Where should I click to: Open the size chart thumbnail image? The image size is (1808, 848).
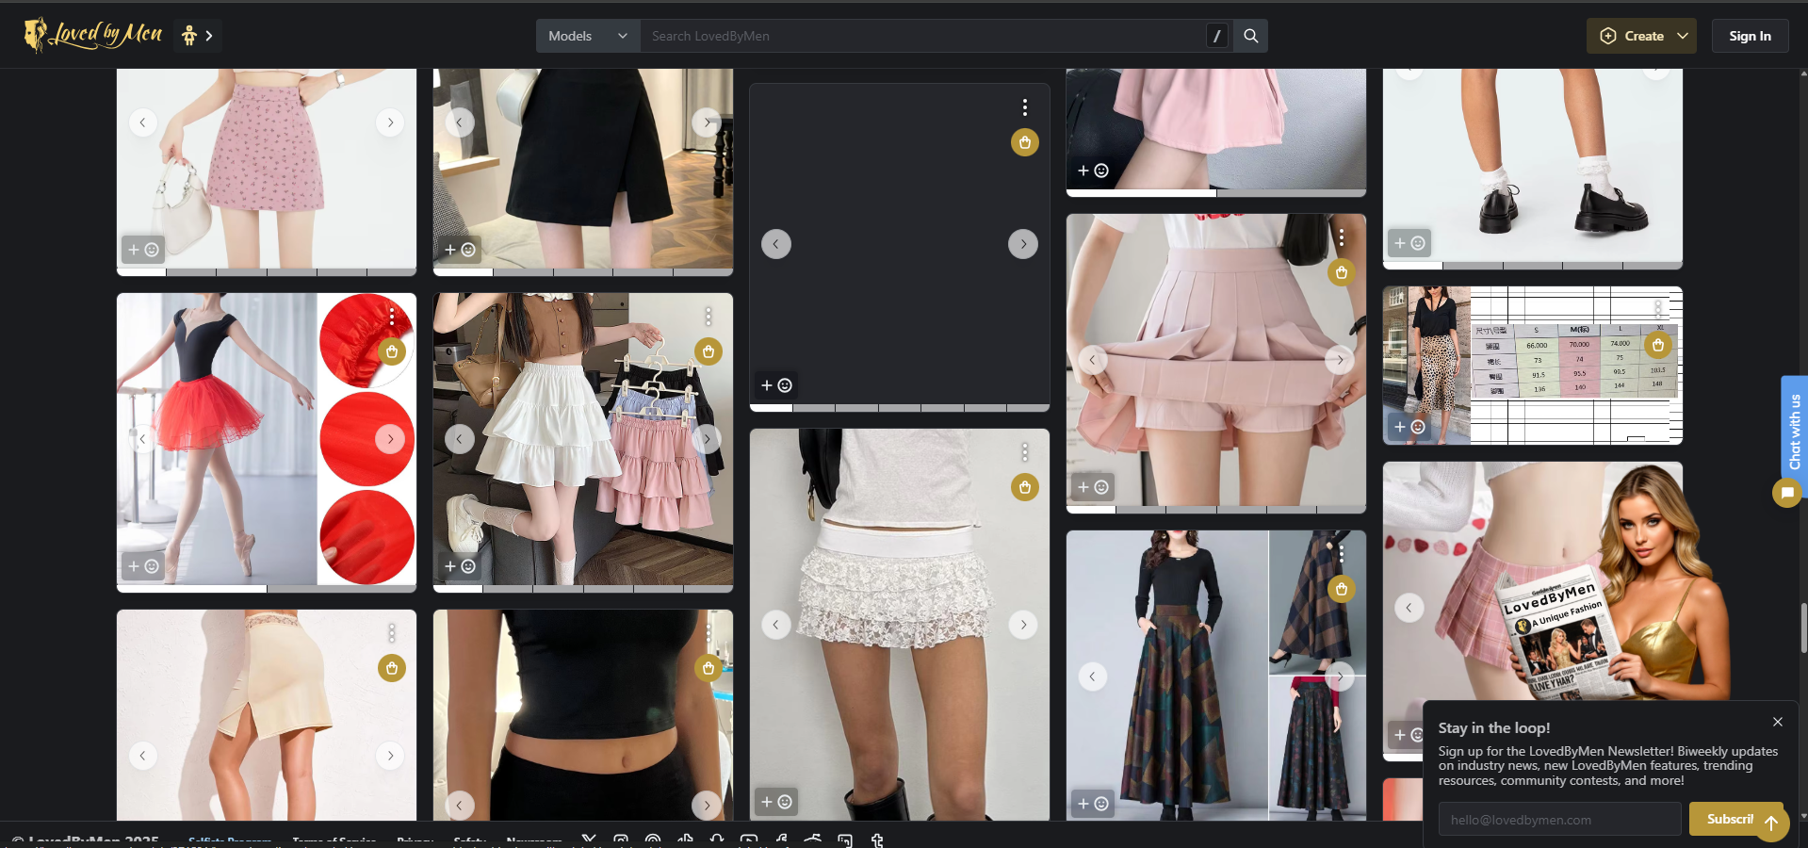(1533, 366)
